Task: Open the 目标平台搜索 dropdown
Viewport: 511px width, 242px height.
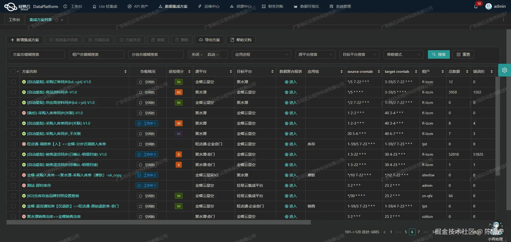Action: [359, 54]
